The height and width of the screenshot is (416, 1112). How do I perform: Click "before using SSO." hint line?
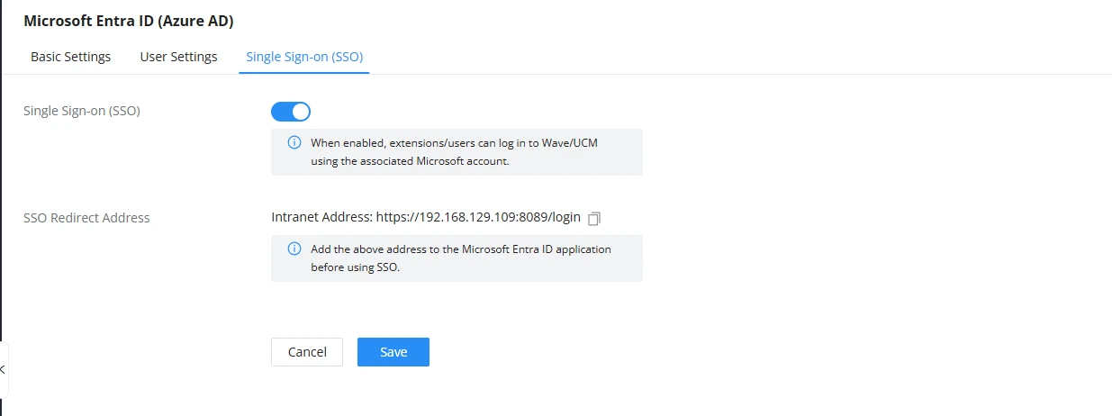pyautogui.click(x=356, y=267)
